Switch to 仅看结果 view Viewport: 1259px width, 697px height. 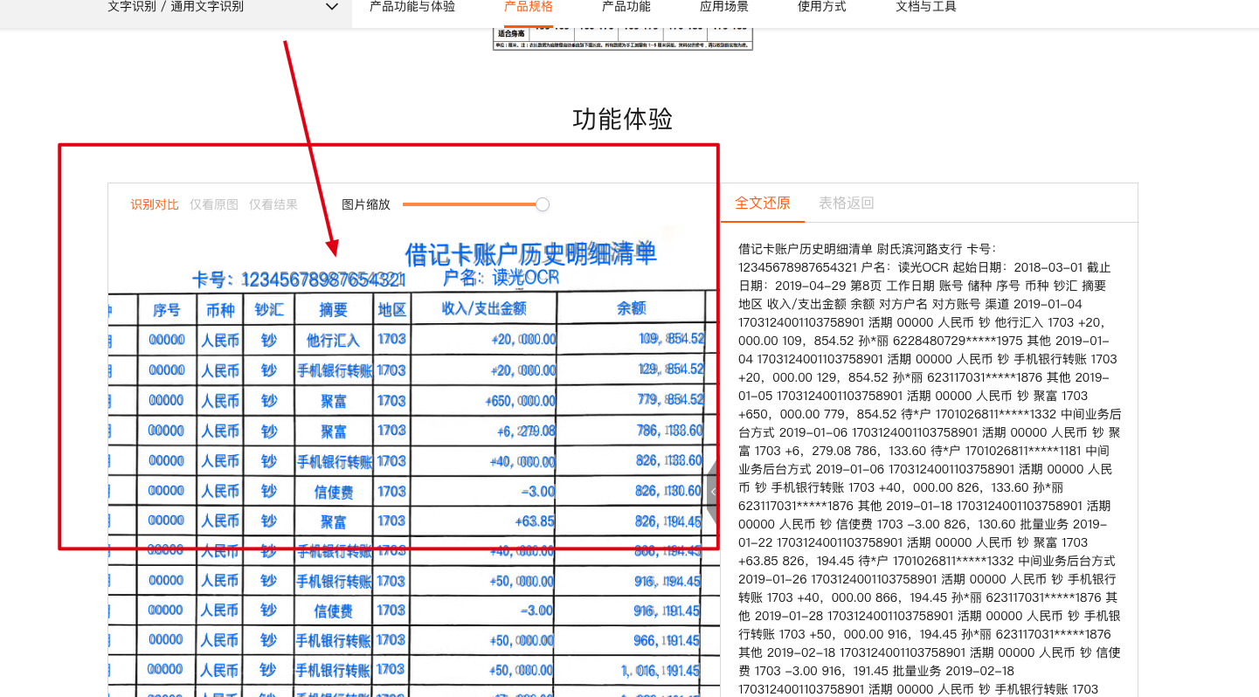273,204
